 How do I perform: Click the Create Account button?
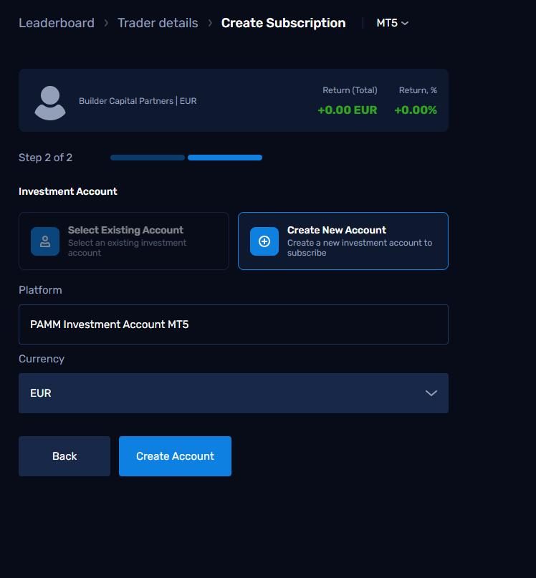click(x=176, y=456)
